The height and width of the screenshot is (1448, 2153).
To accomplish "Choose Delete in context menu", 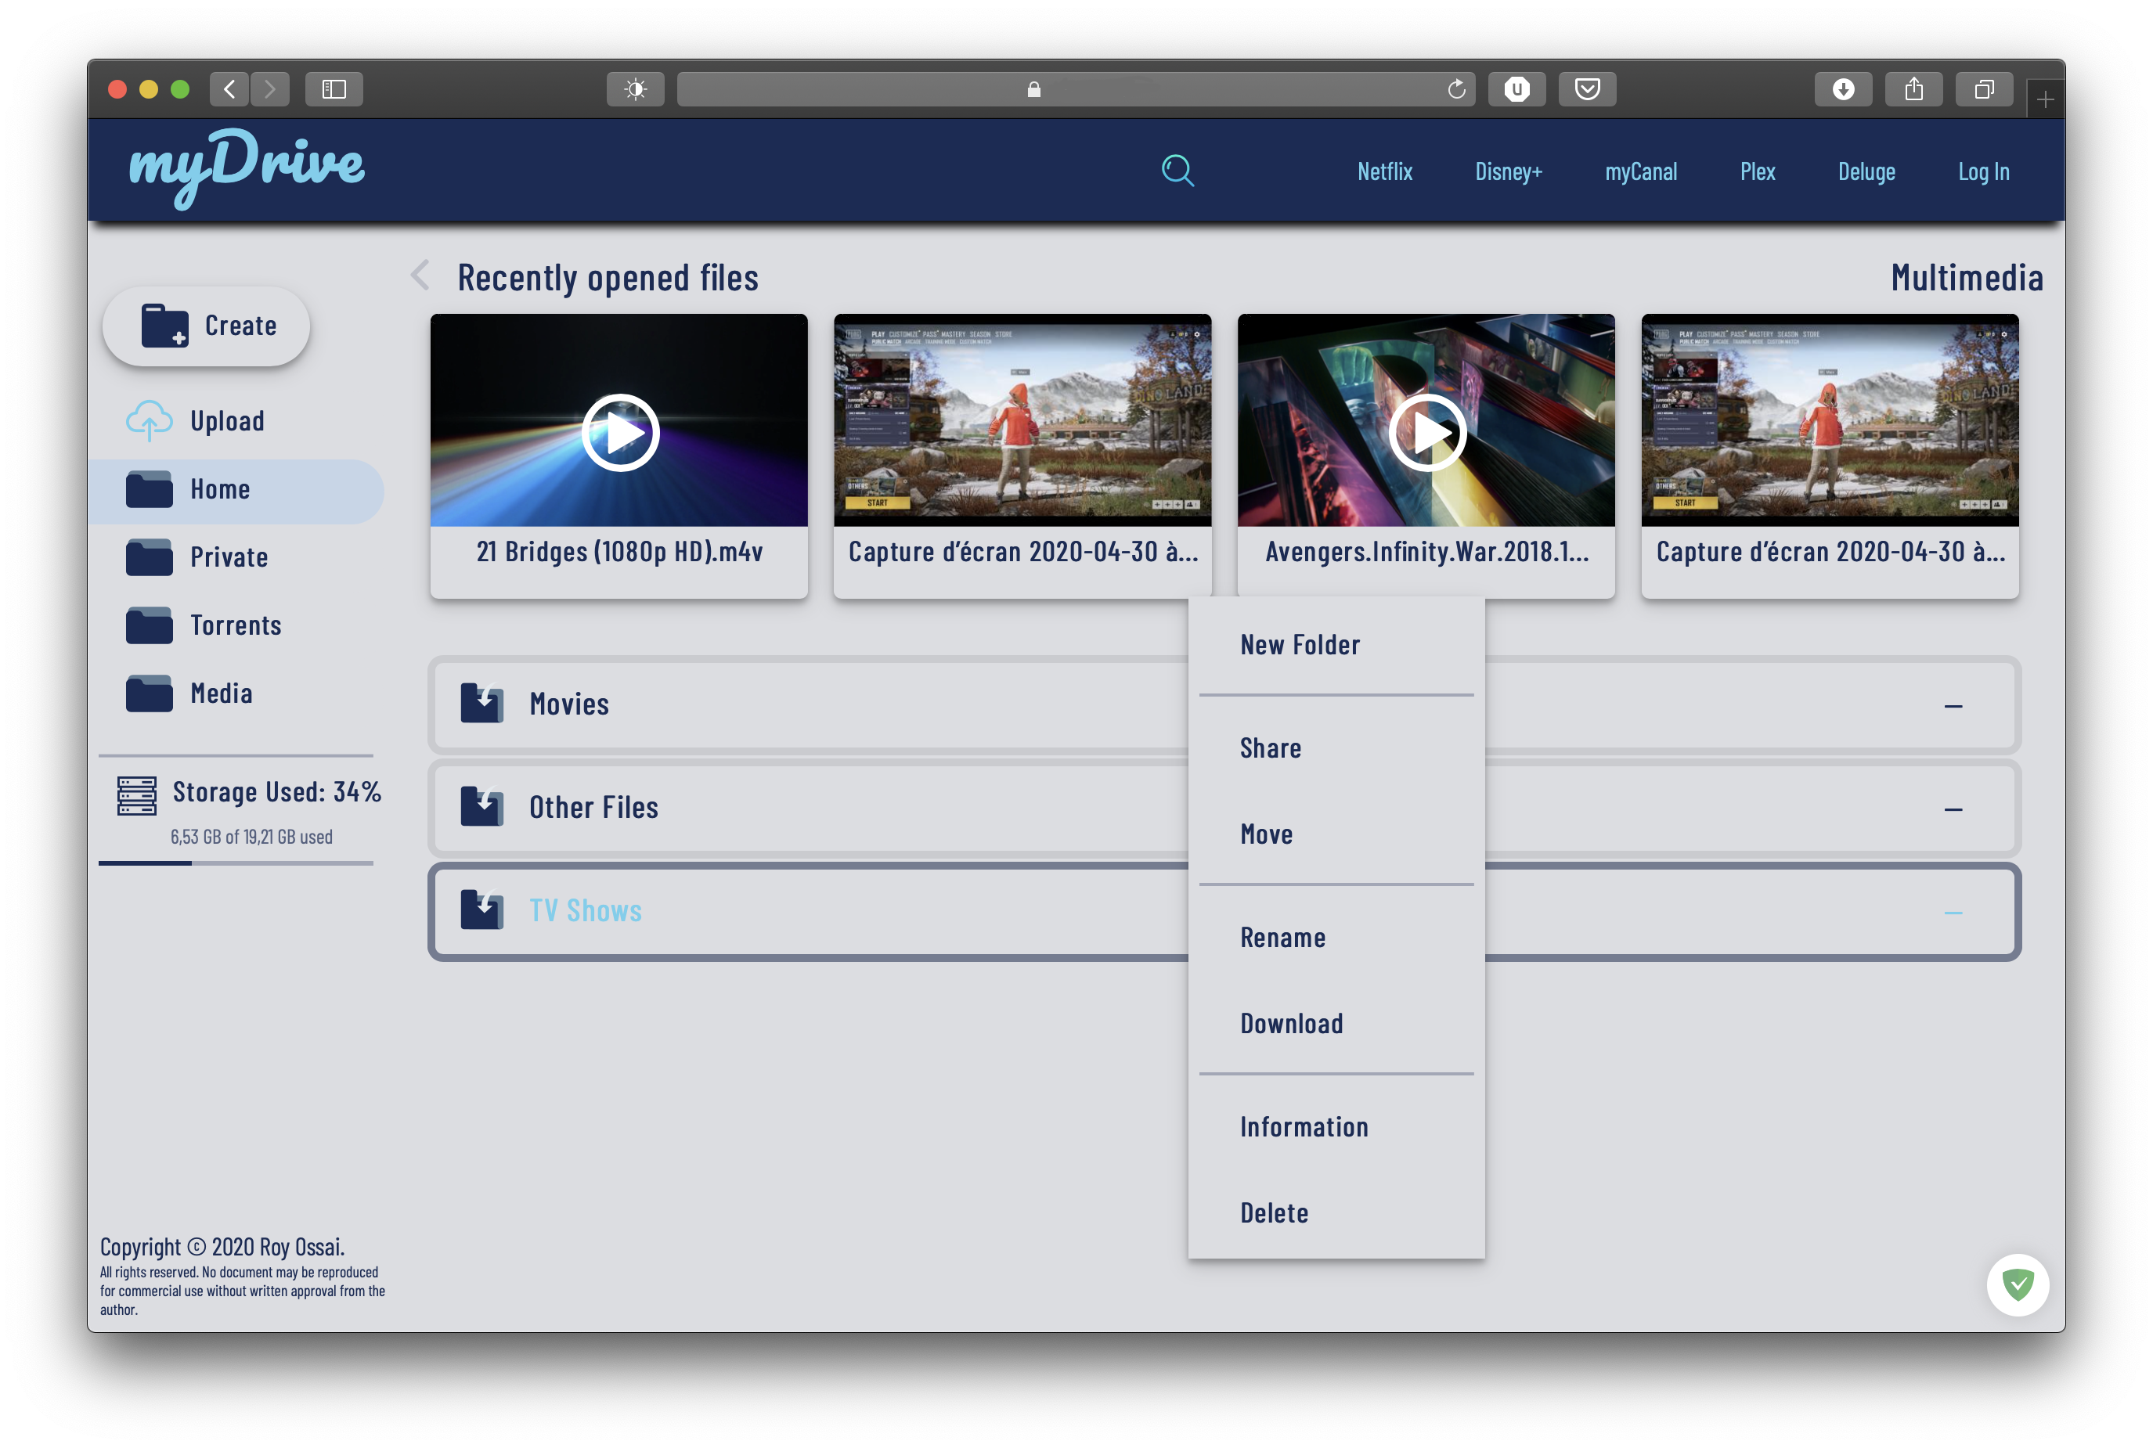I will pos(1274,1212).
